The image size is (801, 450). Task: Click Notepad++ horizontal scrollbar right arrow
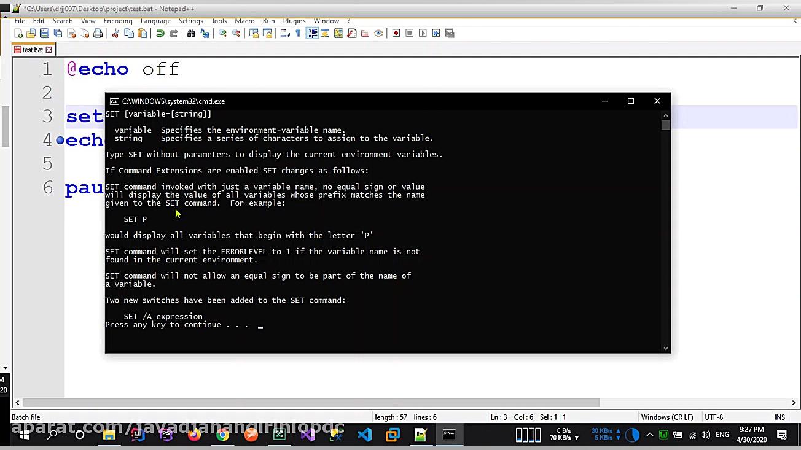[x=794, y=403]
